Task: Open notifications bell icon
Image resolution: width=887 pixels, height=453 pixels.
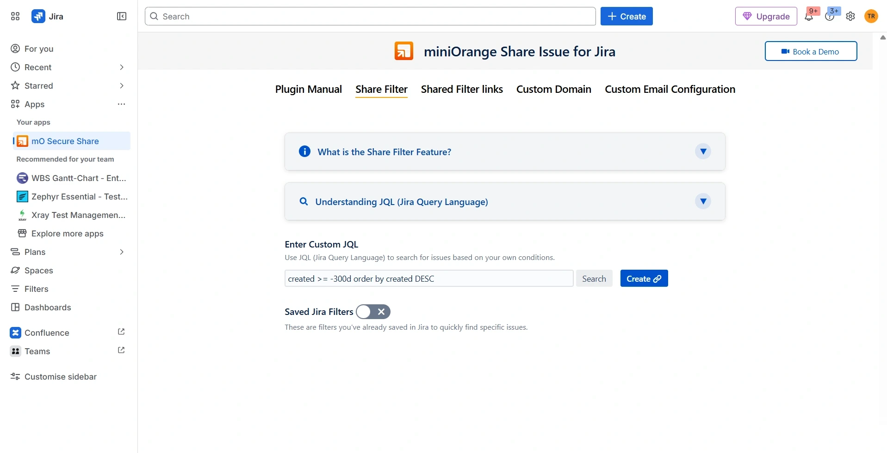Action: click(809, 17)
